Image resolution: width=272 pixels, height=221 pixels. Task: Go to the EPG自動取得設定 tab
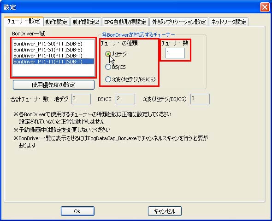pos(125,22)
